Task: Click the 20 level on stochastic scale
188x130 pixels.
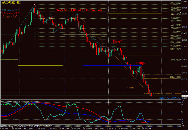Action: 182,119
